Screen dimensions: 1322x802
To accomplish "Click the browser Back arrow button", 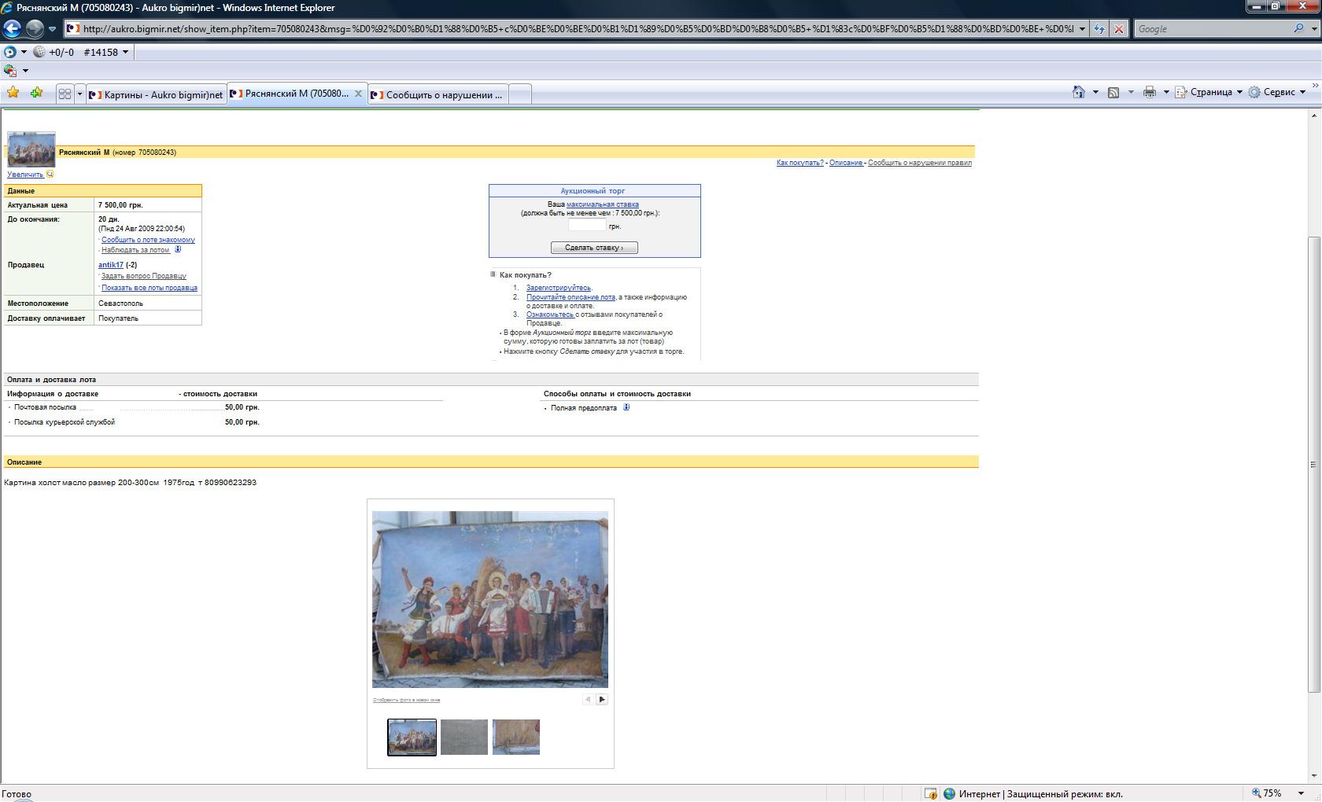I will click(13, 29).
